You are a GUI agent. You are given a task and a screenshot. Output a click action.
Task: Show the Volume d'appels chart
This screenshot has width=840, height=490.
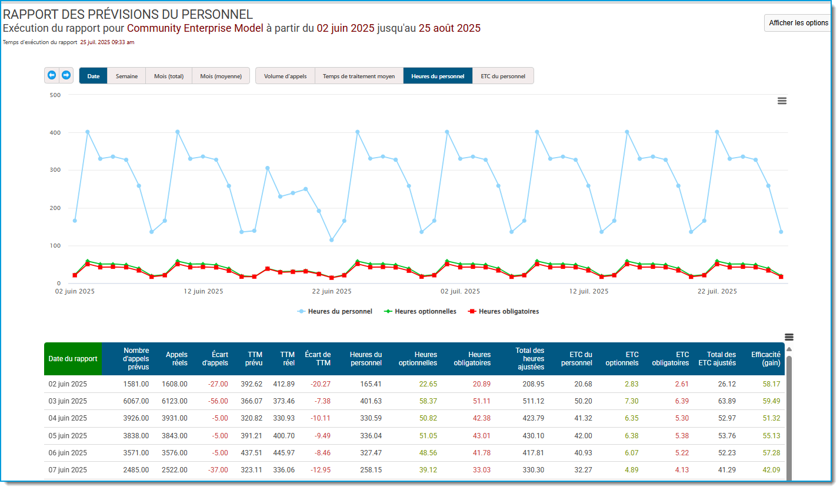click(x=285, y=76)
